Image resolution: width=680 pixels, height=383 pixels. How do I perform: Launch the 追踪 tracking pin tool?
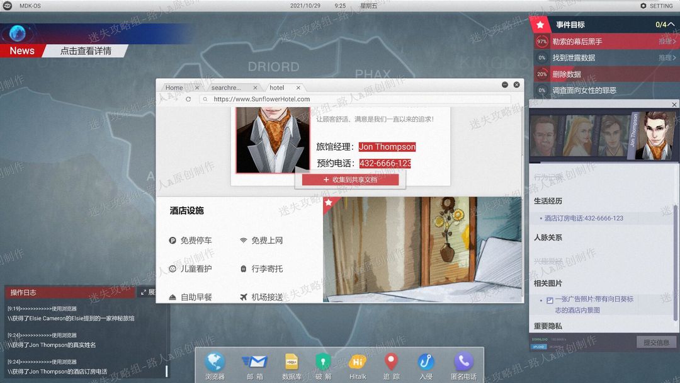[x=391, y=367]
